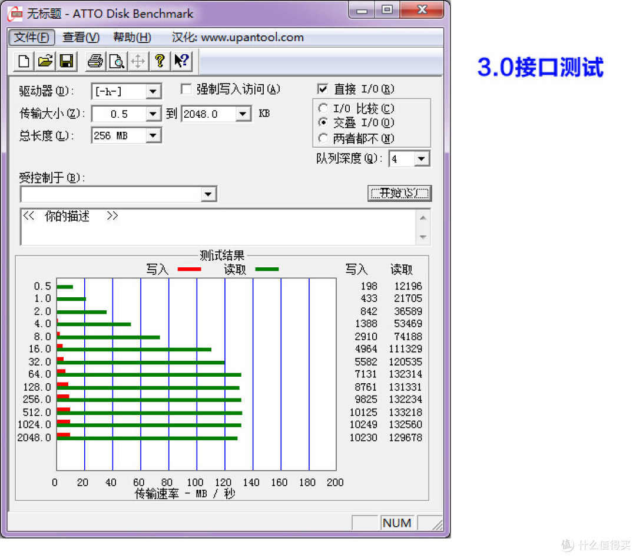Screen dimensions: 636x558
Task: Click the 开始 start button
Action: pos(399,193)
